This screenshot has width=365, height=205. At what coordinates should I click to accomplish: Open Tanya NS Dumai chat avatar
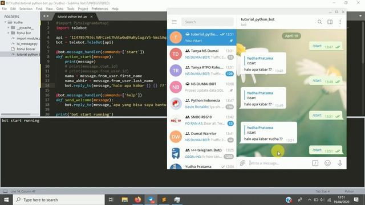[176, 54]
